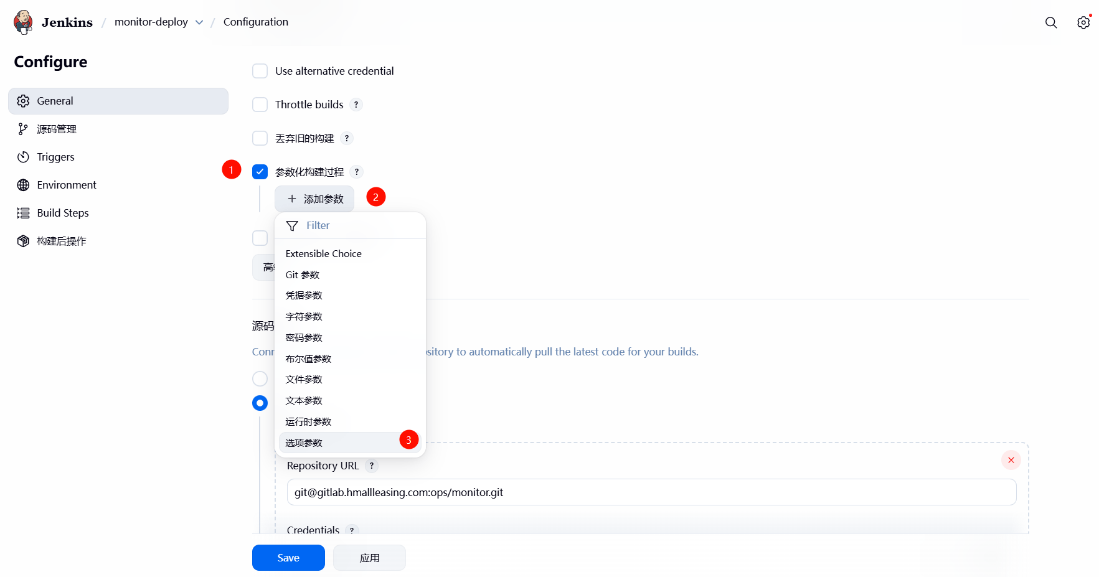This screenshot has width=1099, height=577.
Task: Click the 应用 apply button
Action: (x=369, y=558)
